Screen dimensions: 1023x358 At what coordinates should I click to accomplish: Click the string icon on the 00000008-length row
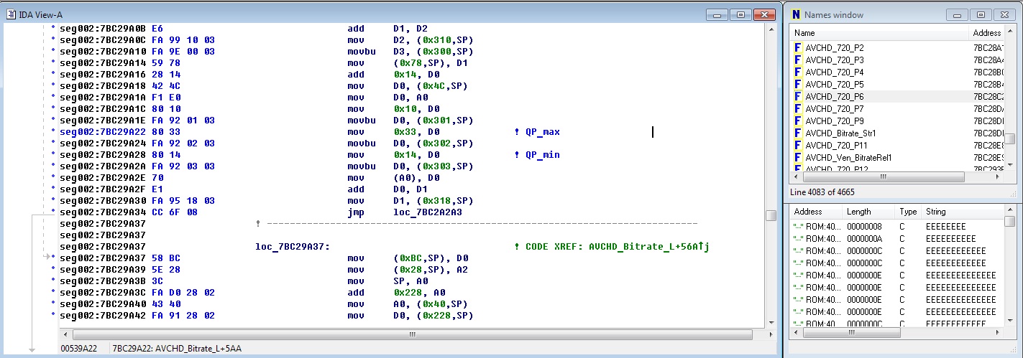(798, 226)
